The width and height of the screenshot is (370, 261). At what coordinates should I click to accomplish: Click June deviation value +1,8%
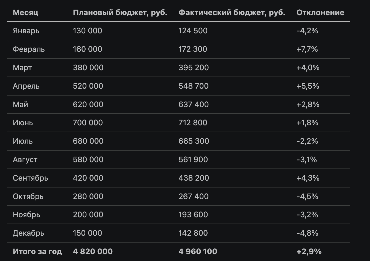pyautogui.click(x=307, y=123)
